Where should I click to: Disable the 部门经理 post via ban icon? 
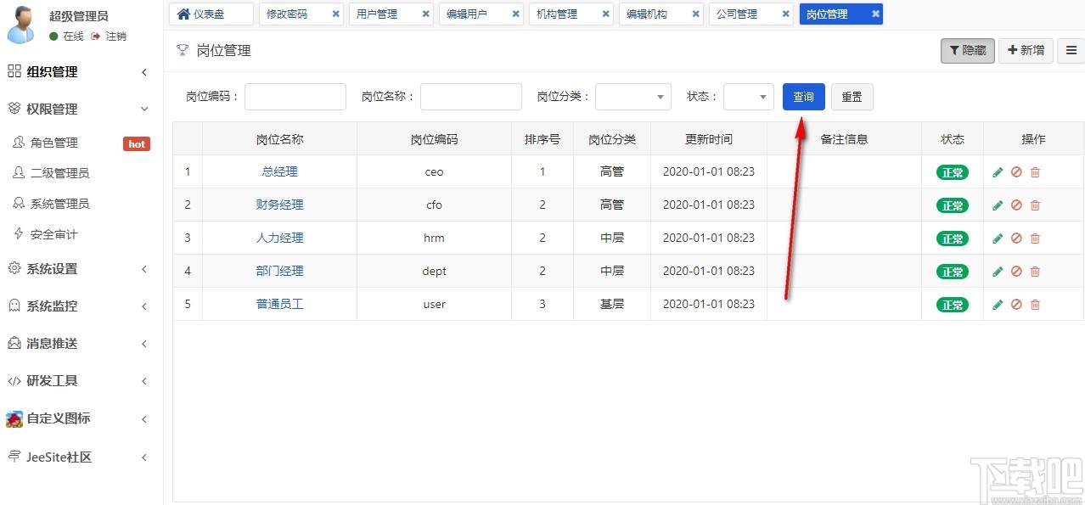pos(1016,272)
